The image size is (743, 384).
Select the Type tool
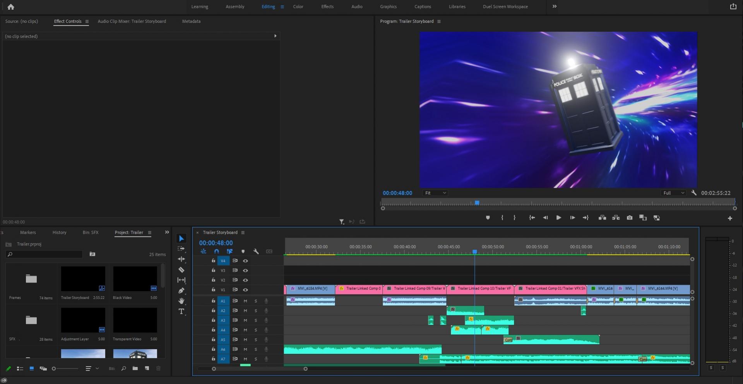(x=181, y=312)
